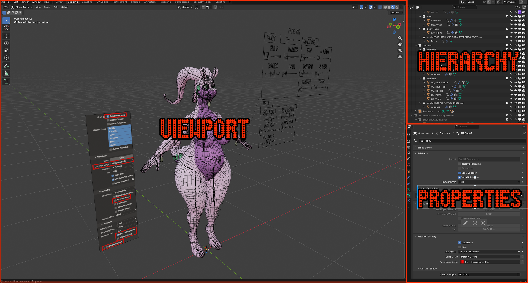Click the viewport pan hand icon

click(x=400, y=44)
